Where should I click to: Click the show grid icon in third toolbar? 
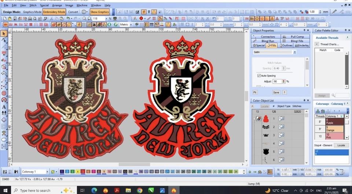(84, 25)
